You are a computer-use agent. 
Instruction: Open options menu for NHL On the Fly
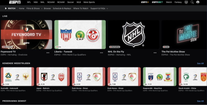coord(155,53)
